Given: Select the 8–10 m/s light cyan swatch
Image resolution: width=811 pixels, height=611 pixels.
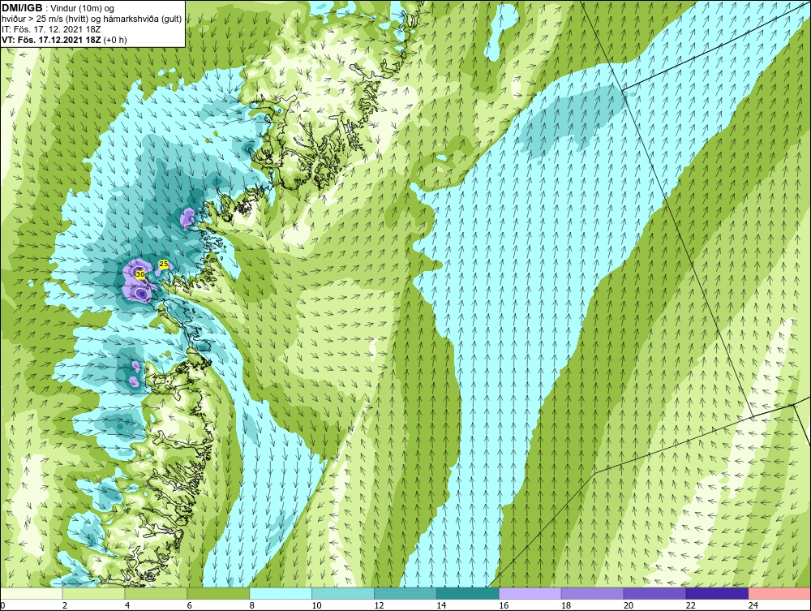Looking at the screenshot, I should [x=281, y=593].
